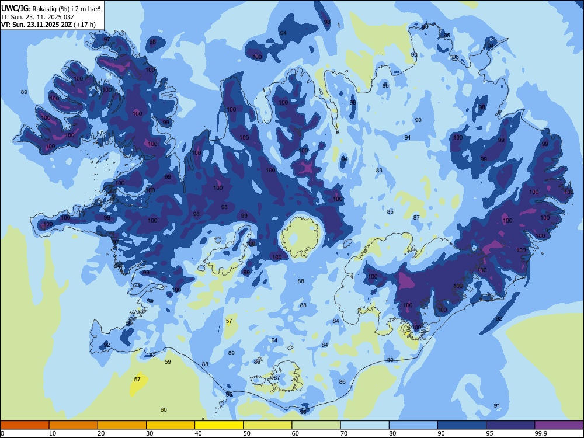Pick the 80–90 medium blue legend swatch
Screen dimensions: 584x438
[x=413, y=425]
